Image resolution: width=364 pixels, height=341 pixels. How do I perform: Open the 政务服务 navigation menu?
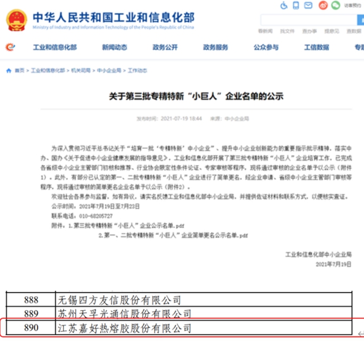(216, 47)
